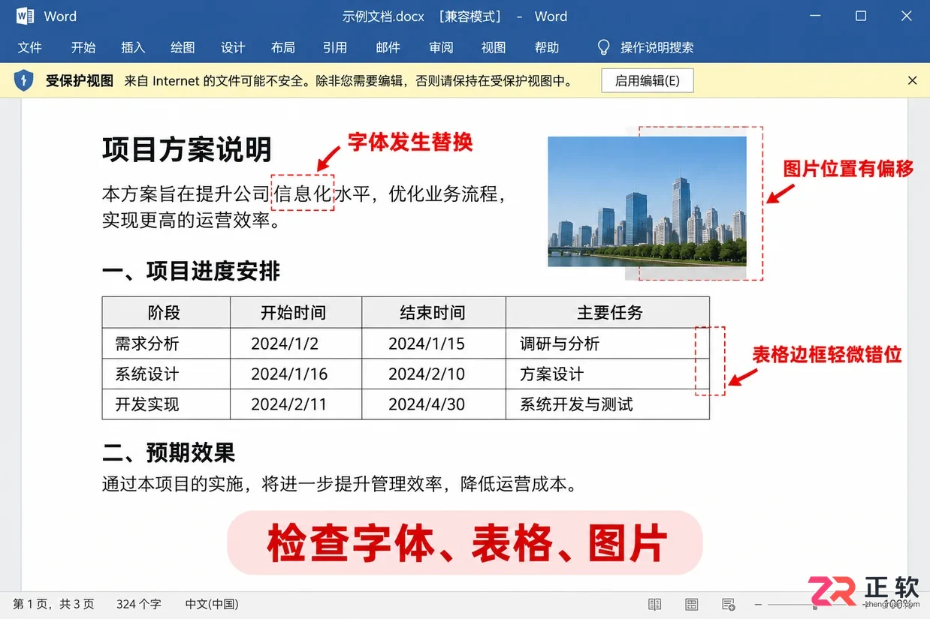The height and width of the screenshot is (619, 930).
Task: Open the 邮件 ribbon tab
Action: point(388,47)
